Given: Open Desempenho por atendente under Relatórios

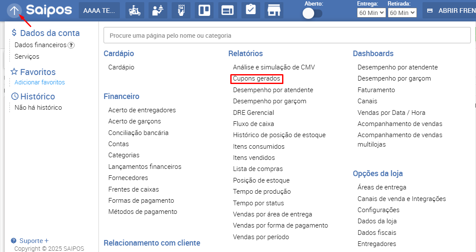Looking at the screenshot, I should click(273, 90).
